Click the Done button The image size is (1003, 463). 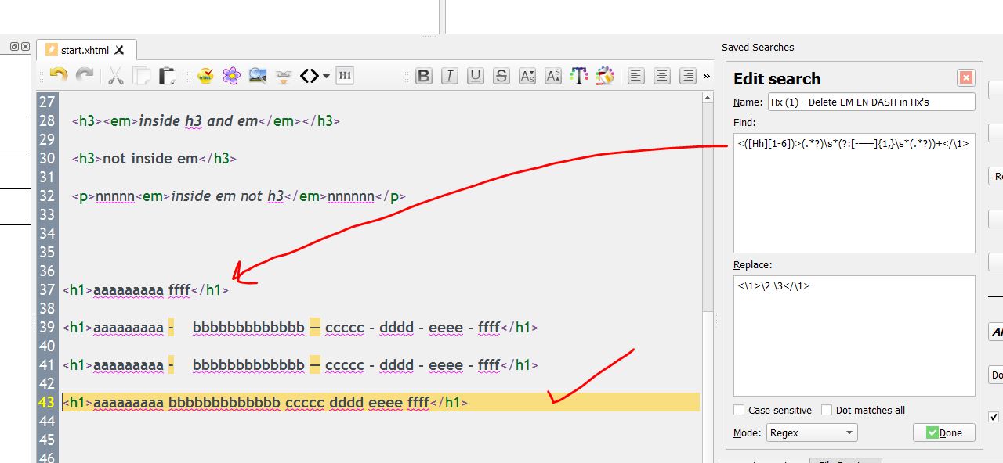coord(944,432)
